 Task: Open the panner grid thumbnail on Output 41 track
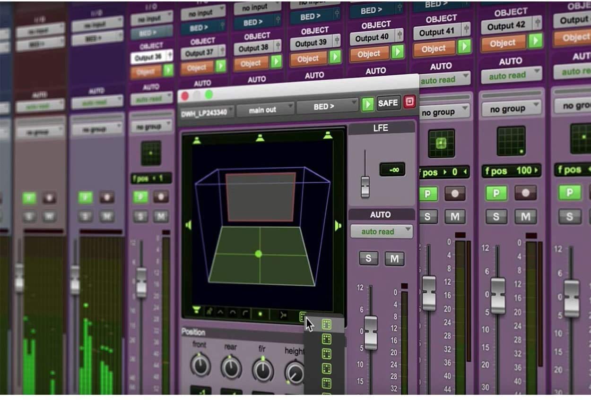click(441, 143)
